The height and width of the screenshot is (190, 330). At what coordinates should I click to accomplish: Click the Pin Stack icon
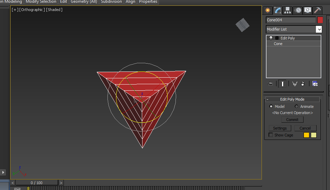[x=270, y=84]
